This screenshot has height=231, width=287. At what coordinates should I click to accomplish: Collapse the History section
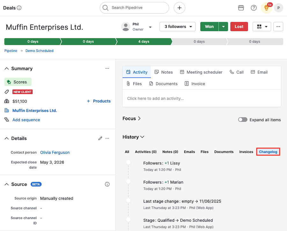coord(142,137)
